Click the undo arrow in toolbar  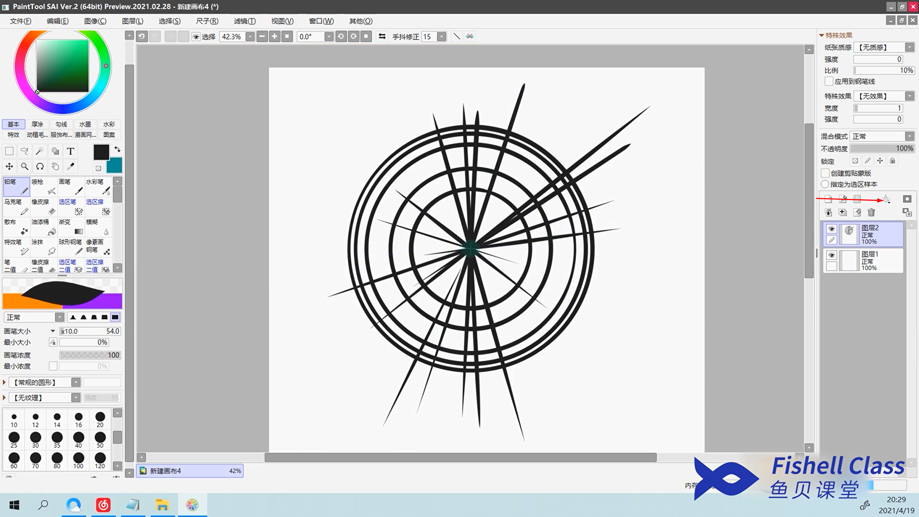(142, 36)
